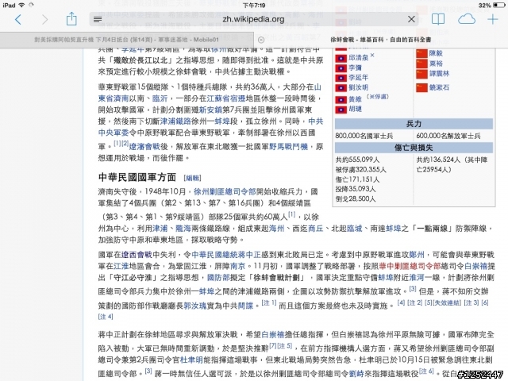Viewport: 508px width, 381px height.
Task: Tap the battery status indicator
Action: [498, 6]
